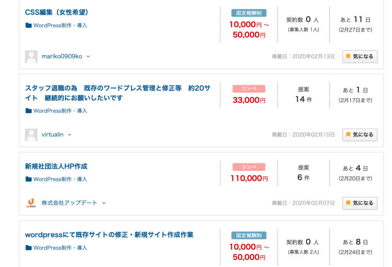Click folder icon under 新規社団法人HP作成
The width and height of the screenshot is (392, 267).
point(28,179)
